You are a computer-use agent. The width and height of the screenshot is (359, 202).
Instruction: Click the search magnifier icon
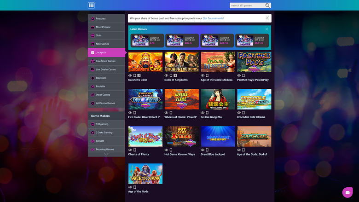coord(267,6)
